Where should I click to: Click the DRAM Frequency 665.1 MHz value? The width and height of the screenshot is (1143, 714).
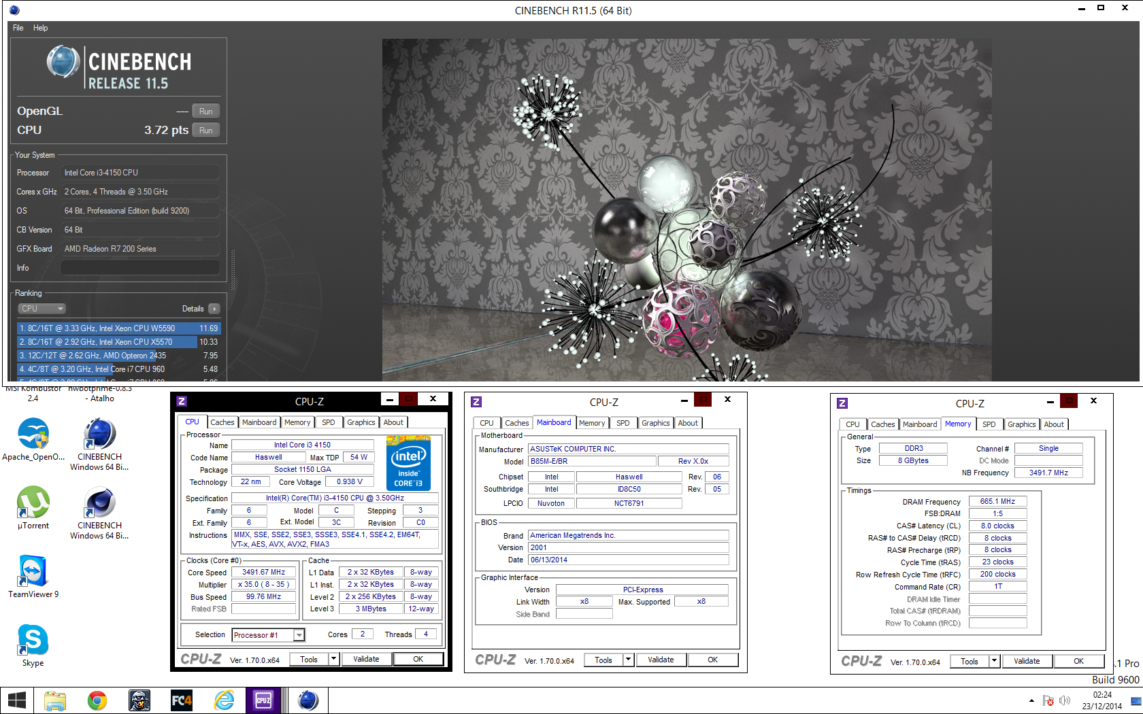(998, 502)
